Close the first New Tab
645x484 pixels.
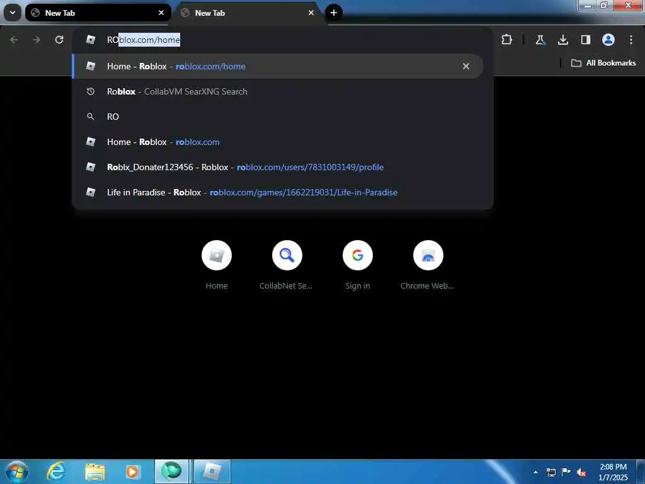click(161, 13)
